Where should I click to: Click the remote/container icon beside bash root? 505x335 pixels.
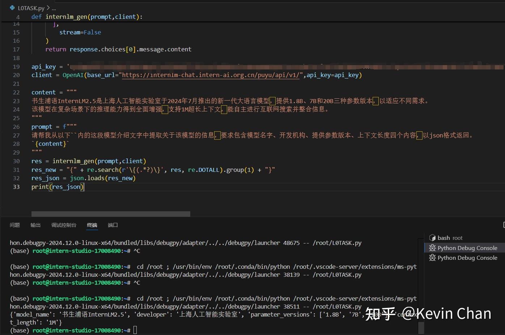coord(433,237)
